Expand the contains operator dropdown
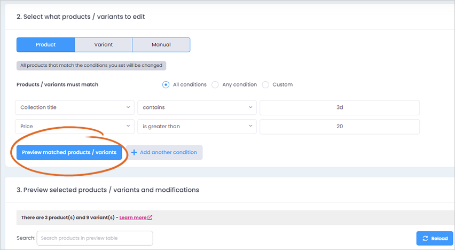This screenshot has height=250, width=455. [x=197, y=107]
